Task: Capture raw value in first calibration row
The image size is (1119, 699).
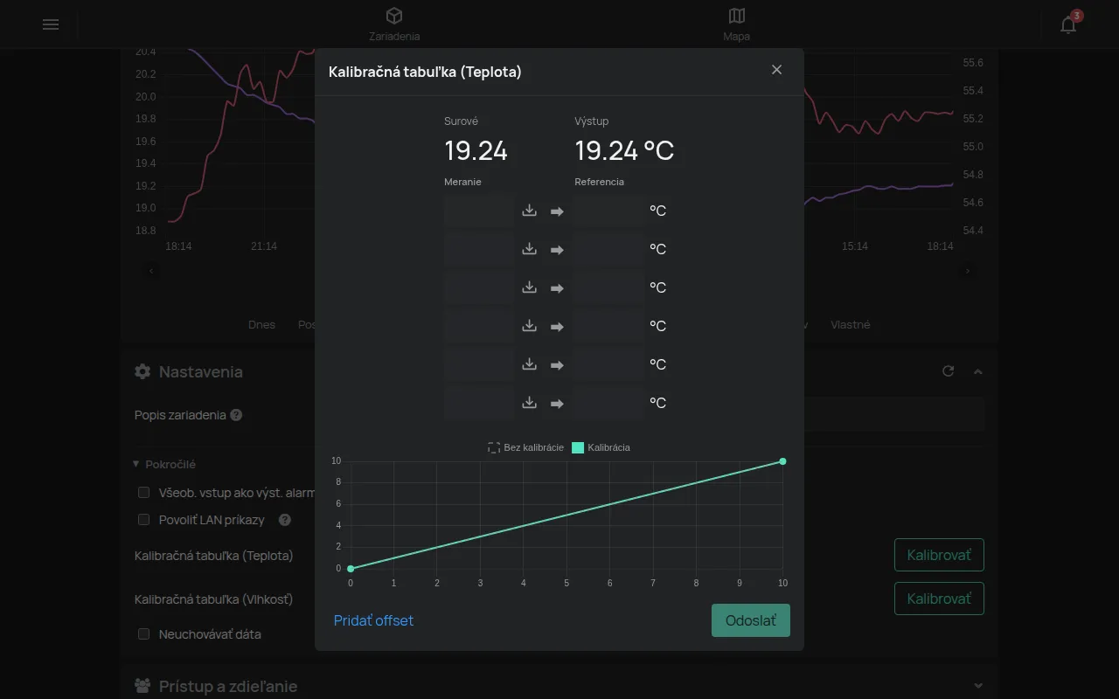Action: pyautogui.click(x=529, y=211)
